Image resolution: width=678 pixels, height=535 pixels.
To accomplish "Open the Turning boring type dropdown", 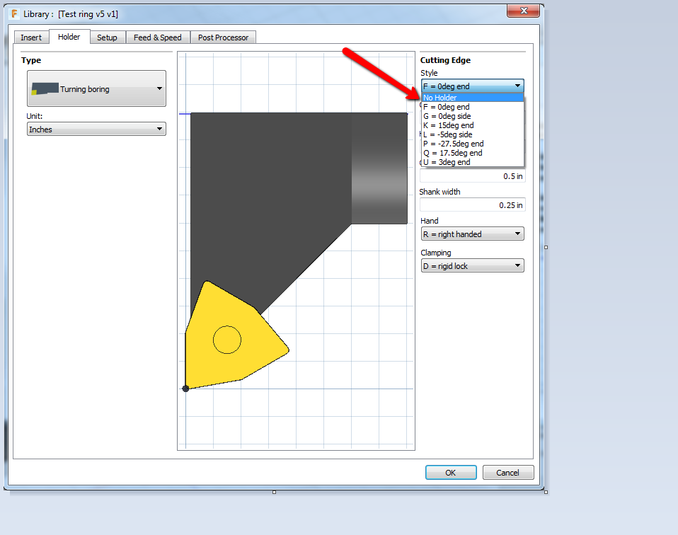I will 96,88.
